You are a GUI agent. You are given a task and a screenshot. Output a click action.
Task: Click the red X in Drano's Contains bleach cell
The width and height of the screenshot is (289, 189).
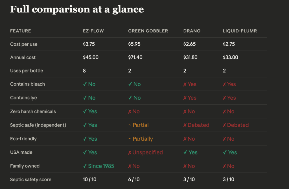coord(185,84)
